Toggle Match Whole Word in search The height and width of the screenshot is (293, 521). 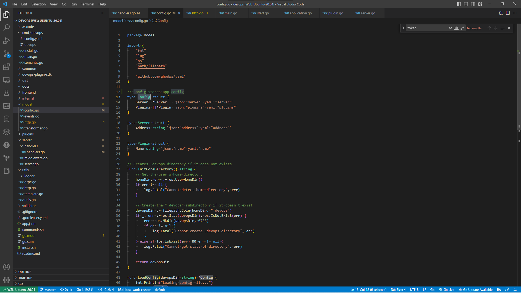pos(457,28)
